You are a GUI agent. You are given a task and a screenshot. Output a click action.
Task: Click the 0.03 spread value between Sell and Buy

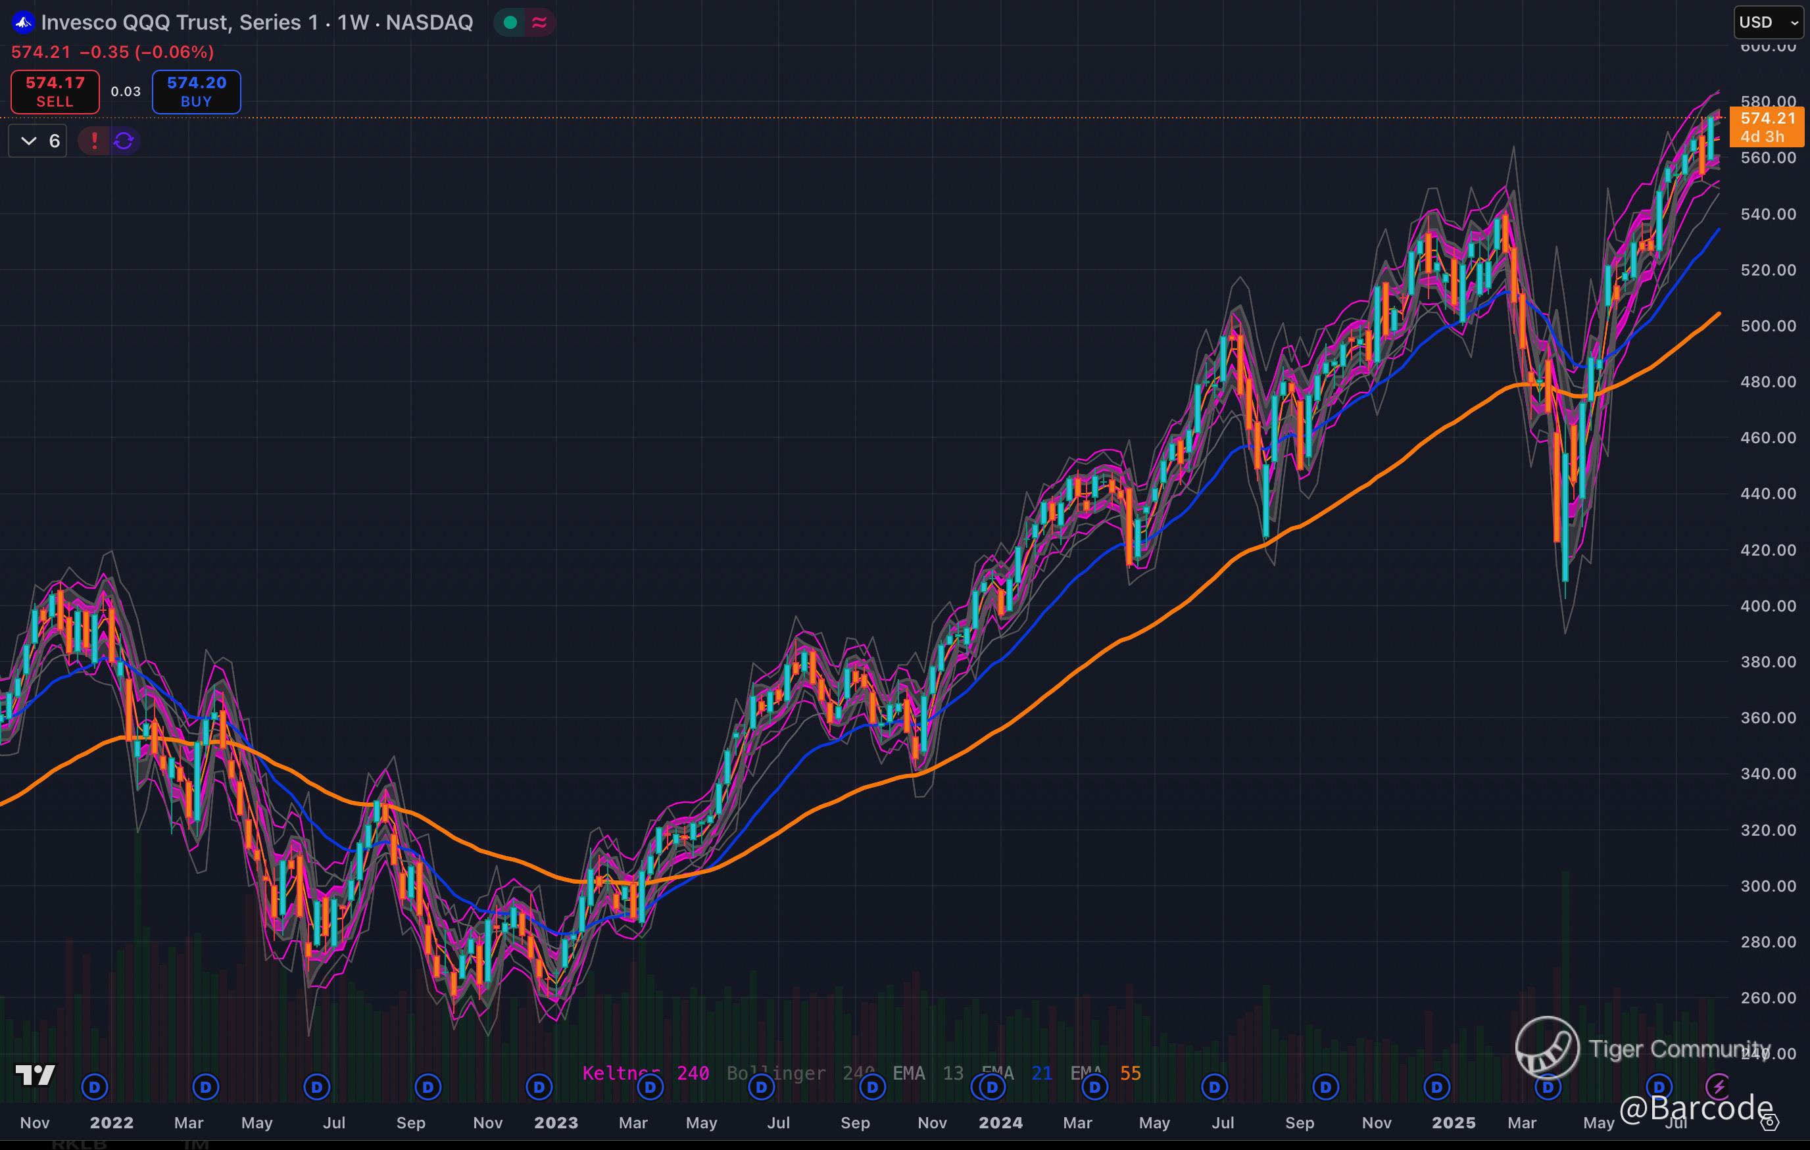click(126, 91)
